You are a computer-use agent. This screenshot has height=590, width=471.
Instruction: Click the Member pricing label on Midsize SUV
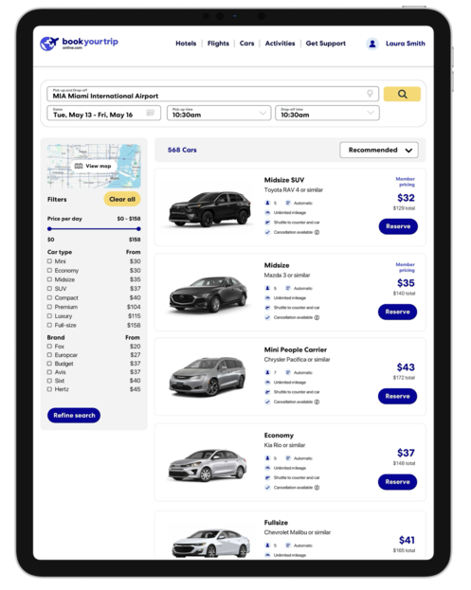point(405,182)
